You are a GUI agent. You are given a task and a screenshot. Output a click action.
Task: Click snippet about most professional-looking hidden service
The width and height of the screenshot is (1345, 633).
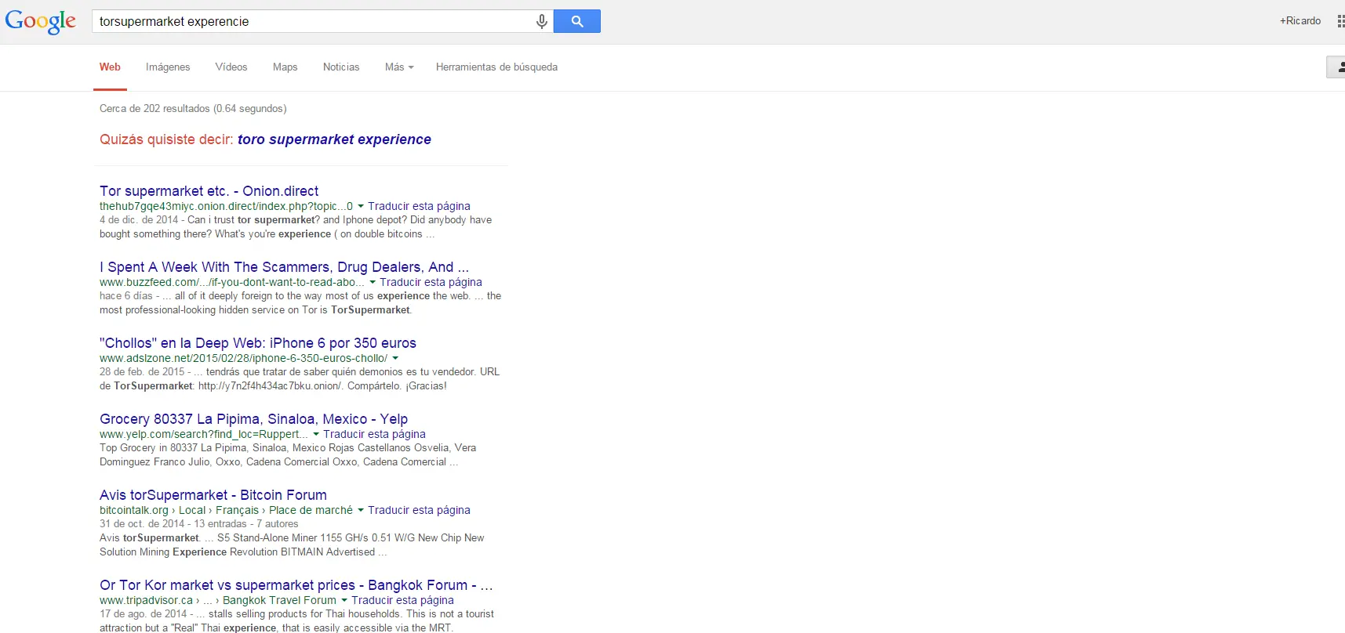[x=300, y=303]
